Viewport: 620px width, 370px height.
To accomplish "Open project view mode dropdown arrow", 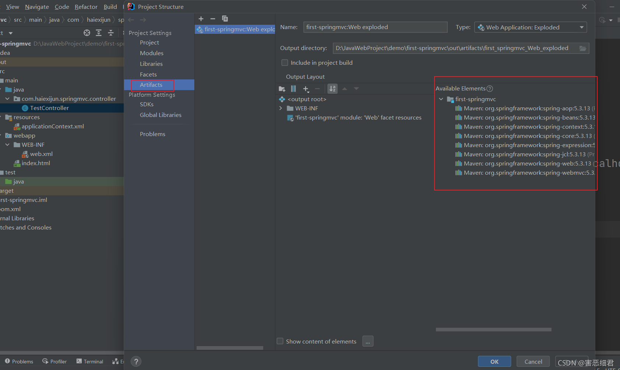I will pos(11,33).
